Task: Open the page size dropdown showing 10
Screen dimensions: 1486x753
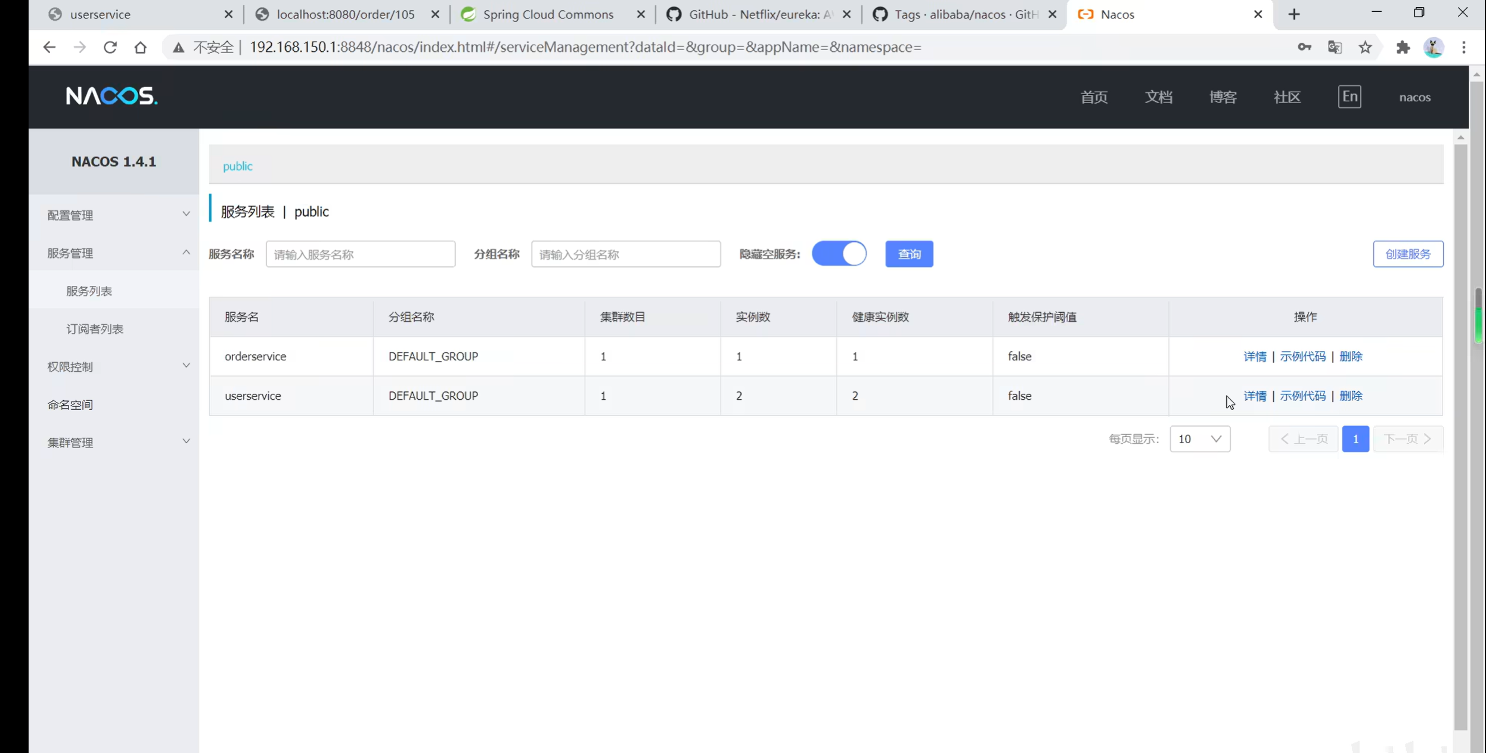Action: pos(1199,439)
